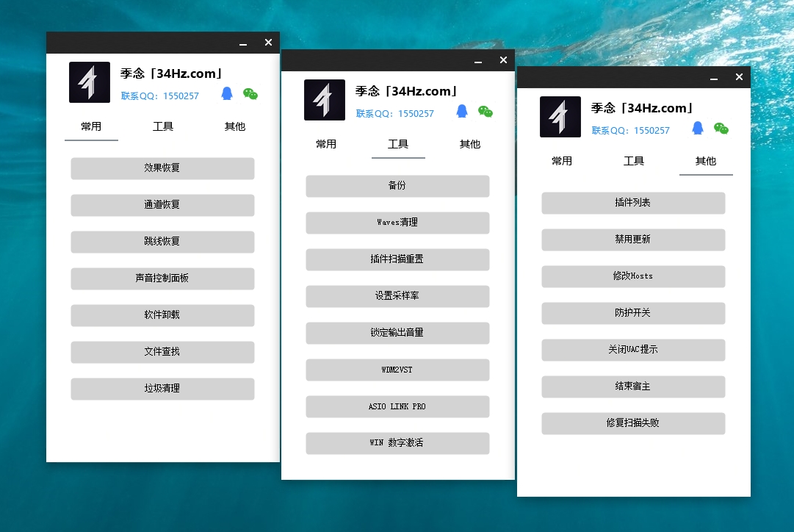This screenshot has height=532, width=794.
Task: Click the lightning logo in right window
Action: 560,117
